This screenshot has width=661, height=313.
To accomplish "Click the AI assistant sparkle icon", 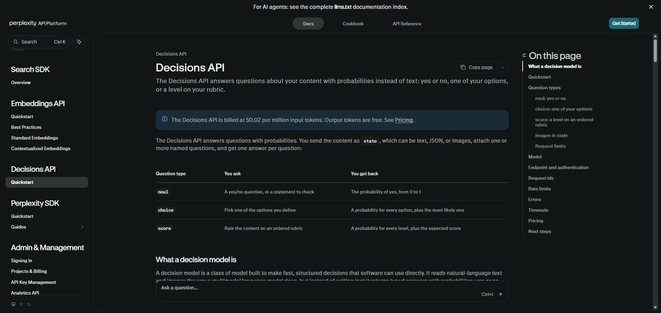I will tap(79, 42).
